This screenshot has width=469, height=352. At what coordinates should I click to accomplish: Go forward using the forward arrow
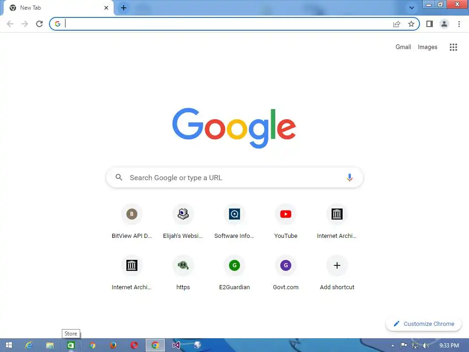coord(25,24)
